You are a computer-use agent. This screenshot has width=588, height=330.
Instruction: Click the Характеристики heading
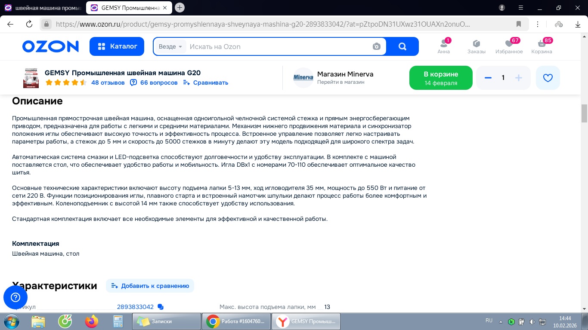(x=55, y=286)
